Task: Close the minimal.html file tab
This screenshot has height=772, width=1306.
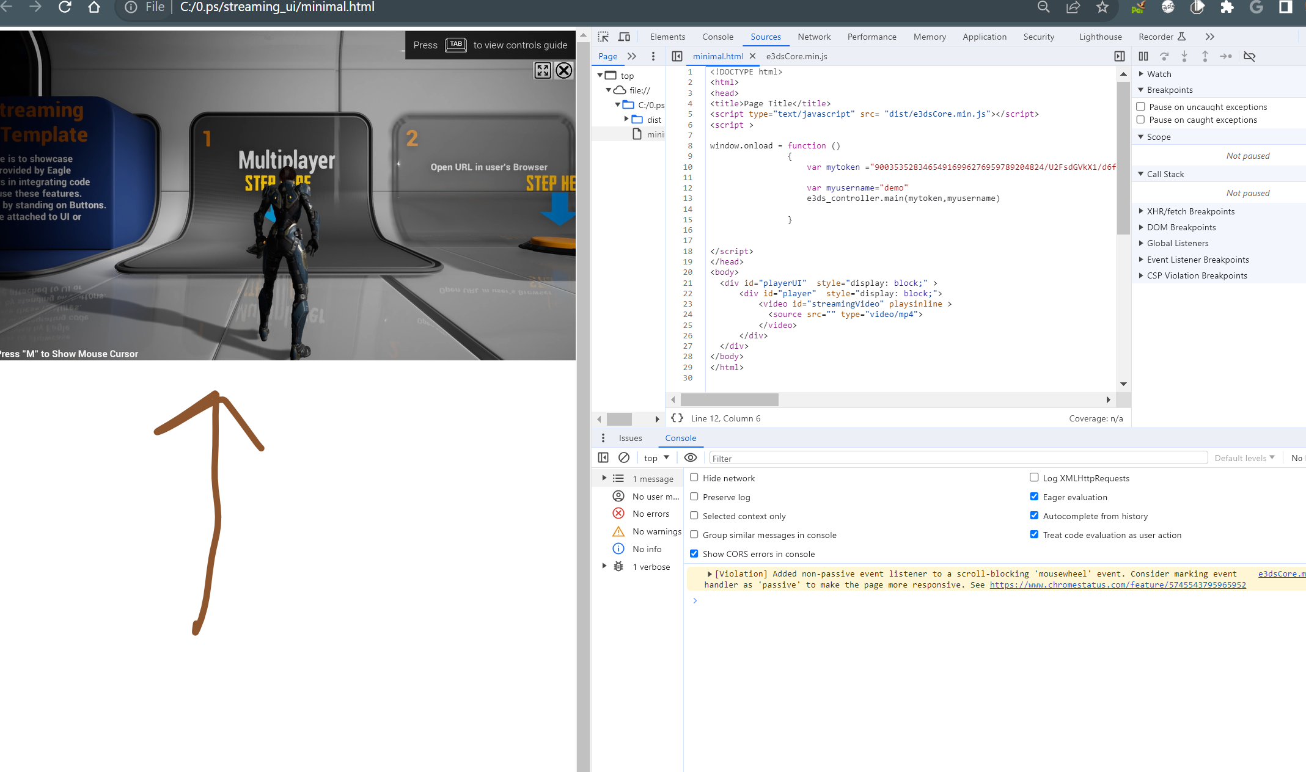Action: 753,56
